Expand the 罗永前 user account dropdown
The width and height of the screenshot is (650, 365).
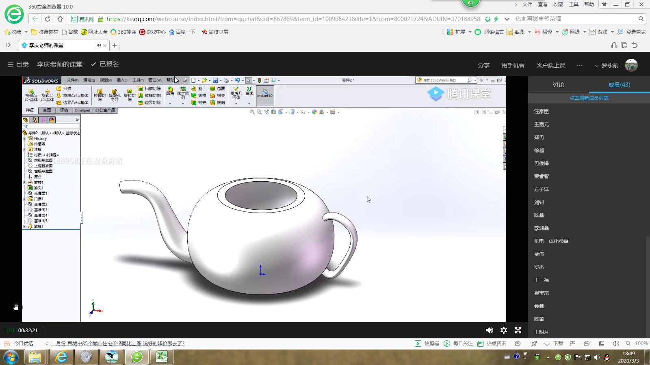tap(596, 66)
